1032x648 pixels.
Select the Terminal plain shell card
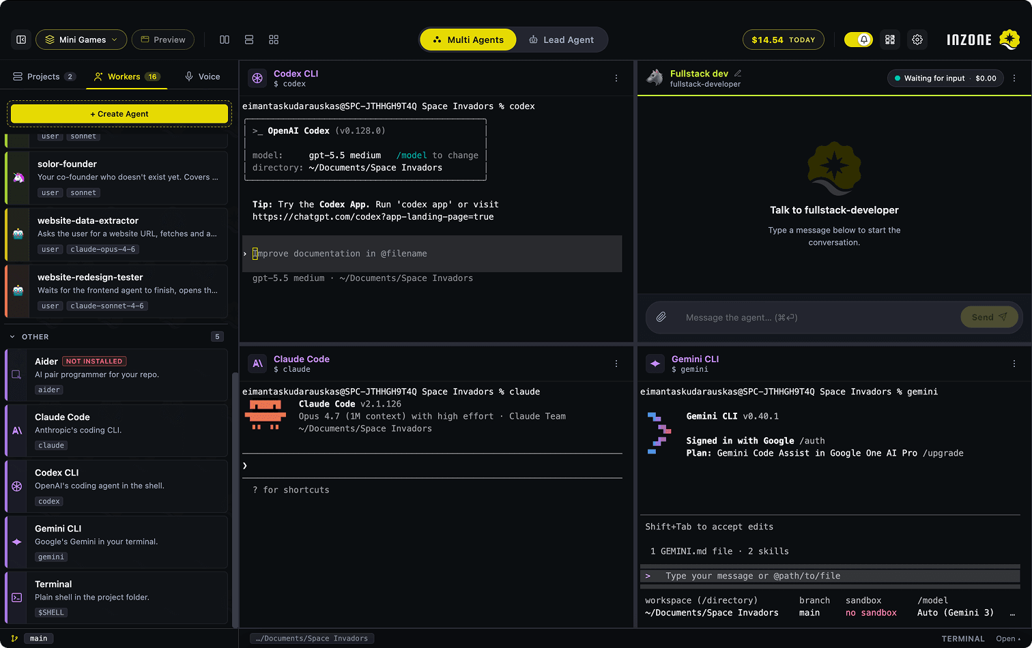(x=117, y=598)
